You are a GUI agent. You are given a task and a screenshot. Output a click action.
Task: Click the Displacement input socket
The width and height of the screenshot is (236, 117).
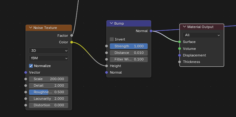[179, 55]
